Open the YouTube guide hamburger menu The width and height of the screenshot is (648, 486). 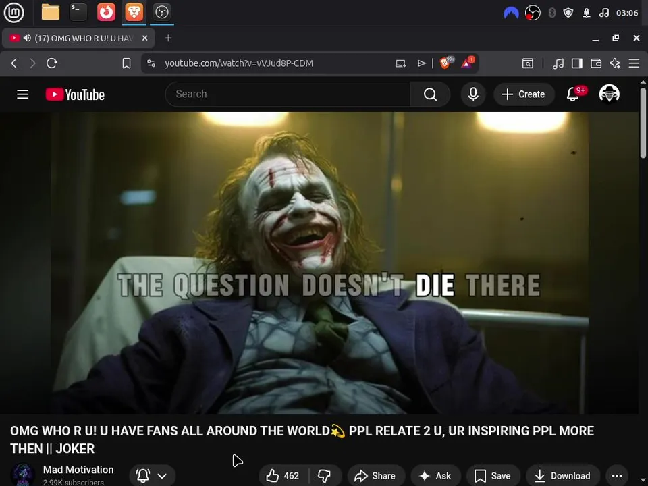(23, 94)
